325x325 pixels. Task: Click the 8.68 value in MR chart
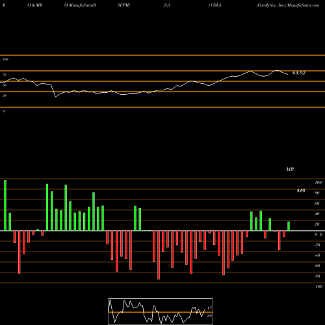click(x=301, y=190)
